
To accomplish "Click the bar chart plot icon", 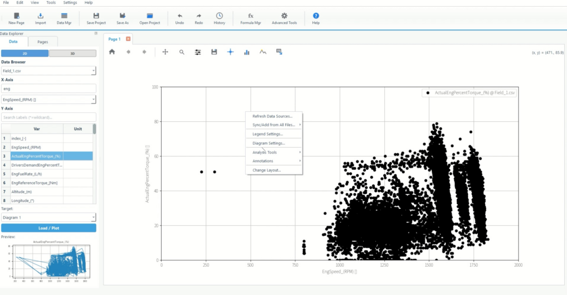I will coord(247,51).
